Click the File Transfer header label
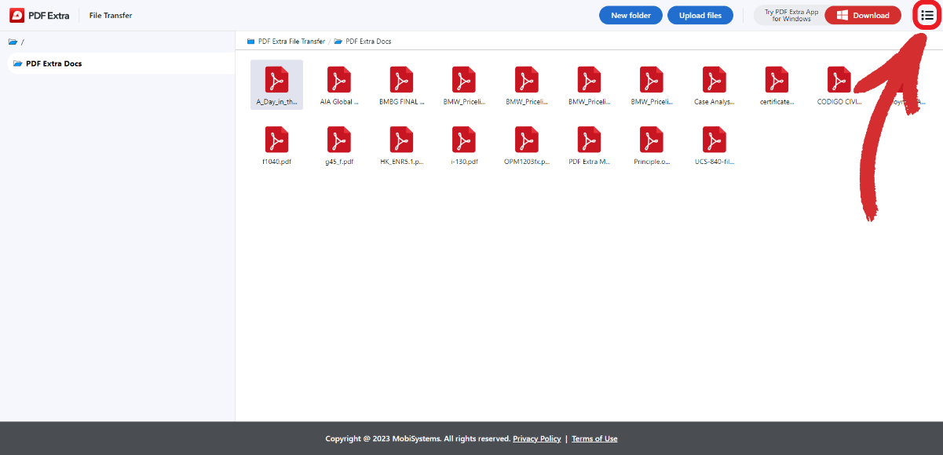 (x=111, y=16)
